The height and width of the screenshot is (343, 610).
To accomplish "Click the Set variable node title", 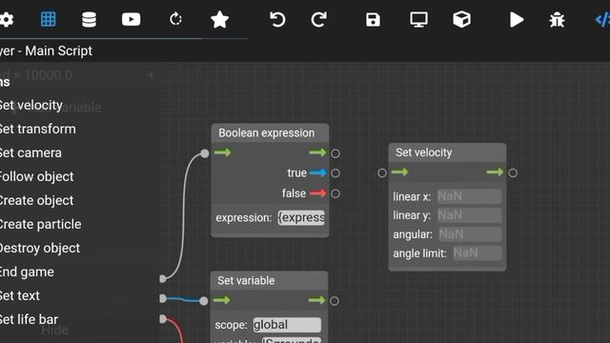I will 246,280.
